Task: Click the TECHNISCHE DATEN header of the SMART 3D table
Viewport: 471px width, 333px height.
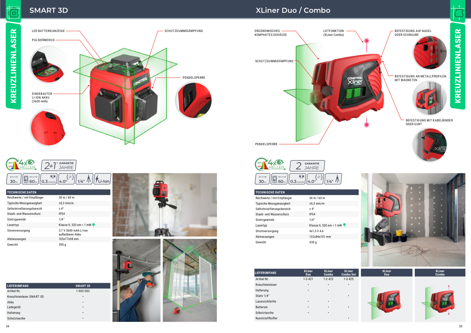Action: point(58,192)
